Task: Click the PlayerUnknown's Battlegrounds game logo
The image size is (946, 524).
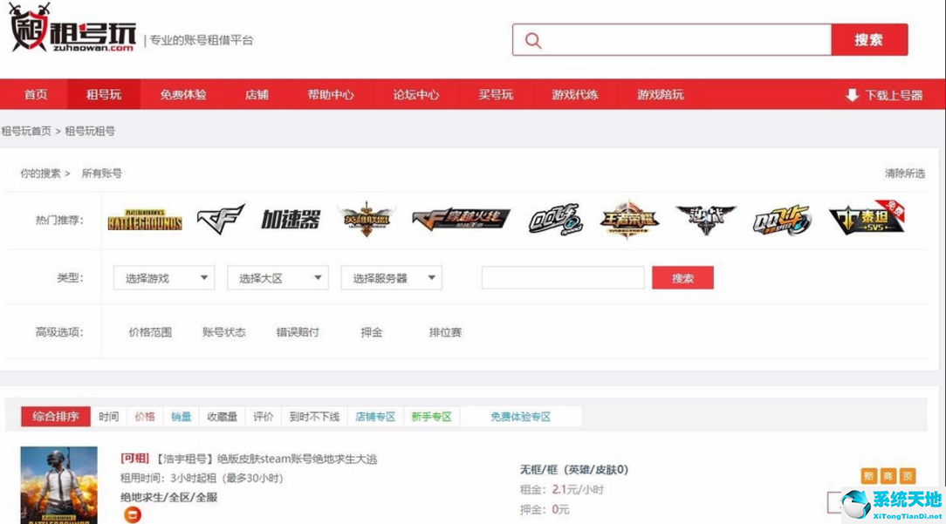Action: point(144,220)
